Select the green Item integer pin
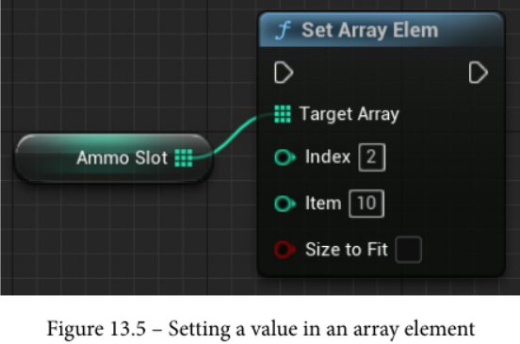Screen dimensions: 520x344 [x=284, y=204]
